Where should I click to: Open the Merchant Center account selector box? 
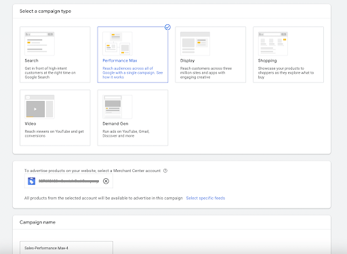tap(68, 181)
